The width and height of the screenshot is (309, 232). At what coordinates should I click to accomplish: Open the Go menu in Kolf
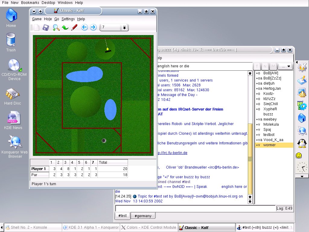[x=56, y=19]
